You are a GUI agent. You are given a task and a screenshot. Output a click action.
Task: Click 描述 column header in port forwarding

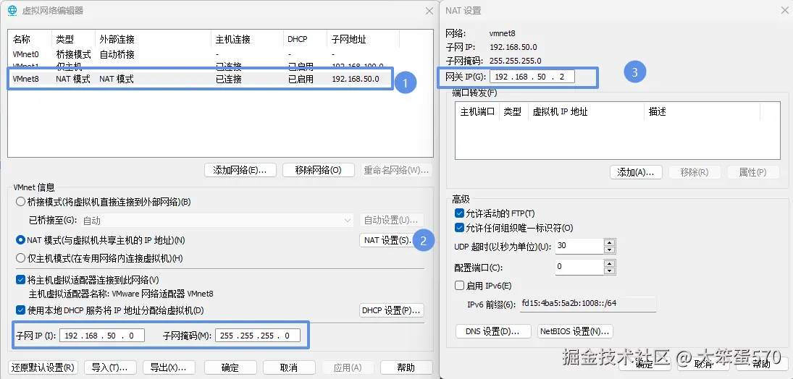pos(702,111)
